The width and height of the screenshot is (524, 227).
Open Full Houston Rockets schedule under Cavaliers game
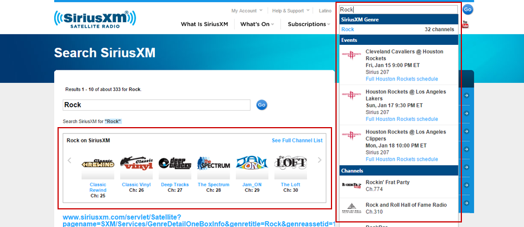pyautogui.click(x=402, y=79)
